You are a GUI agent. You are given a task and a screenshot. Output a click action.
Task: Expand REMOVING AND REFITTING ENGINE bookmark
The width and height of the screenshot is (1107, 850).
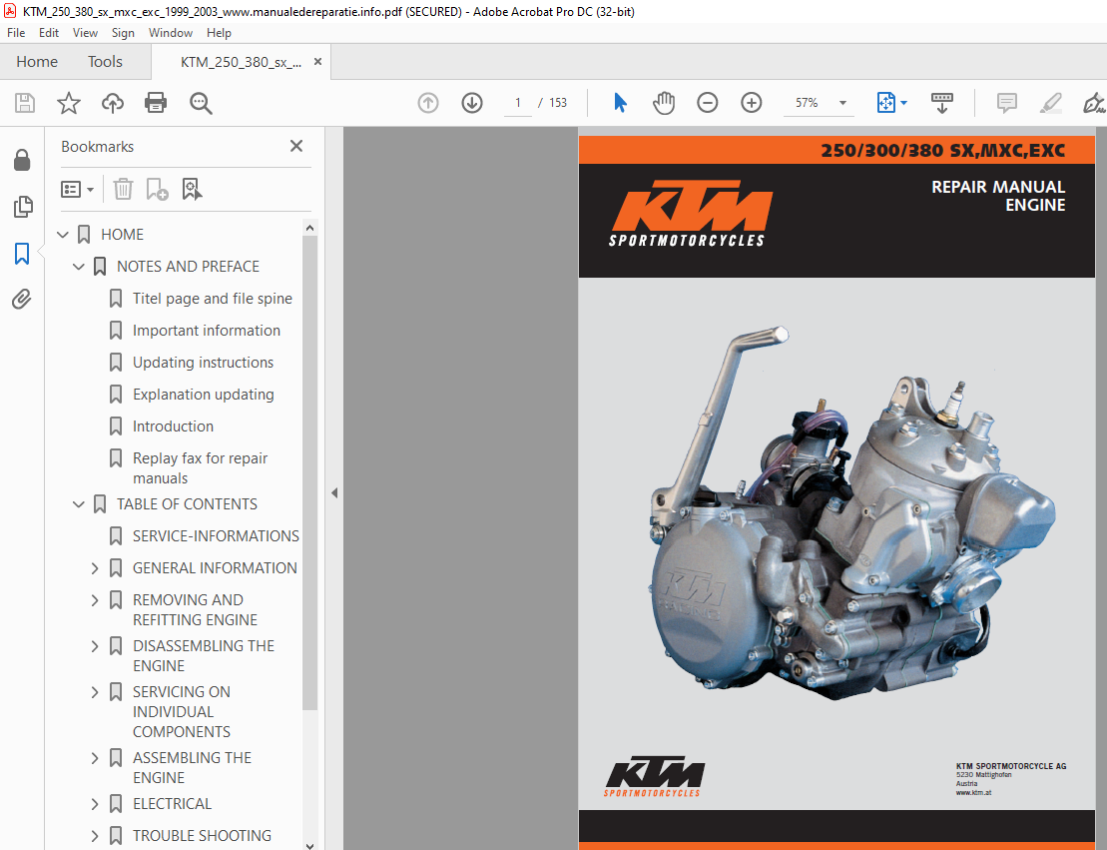(95, 600)
